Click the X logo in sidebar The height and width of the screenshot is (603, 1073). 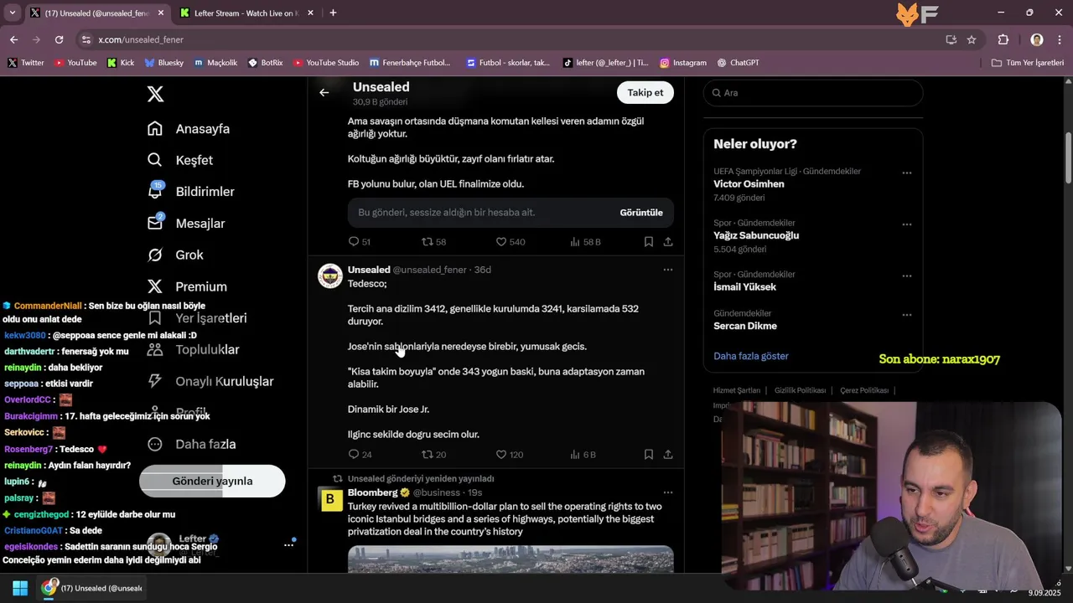point(155,94)
